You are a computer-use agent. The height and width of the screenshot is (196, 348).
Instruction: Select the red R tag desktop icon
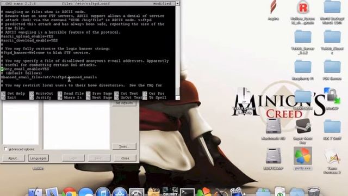[x=303, y=7]
